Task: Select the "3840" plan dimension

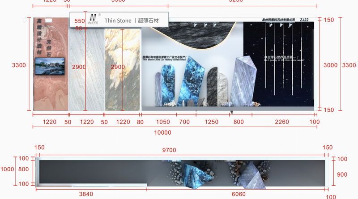Action: tap(86, 194)
